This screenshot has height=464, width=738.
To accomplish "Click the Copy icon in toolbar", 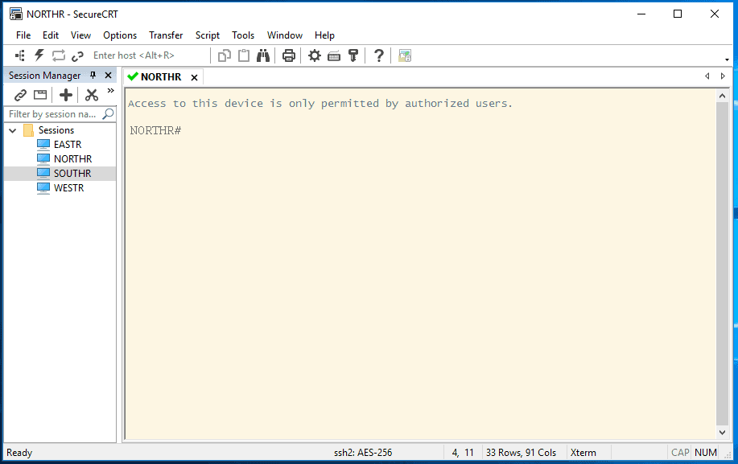I will pyautogui.click(x=225, y=55).
